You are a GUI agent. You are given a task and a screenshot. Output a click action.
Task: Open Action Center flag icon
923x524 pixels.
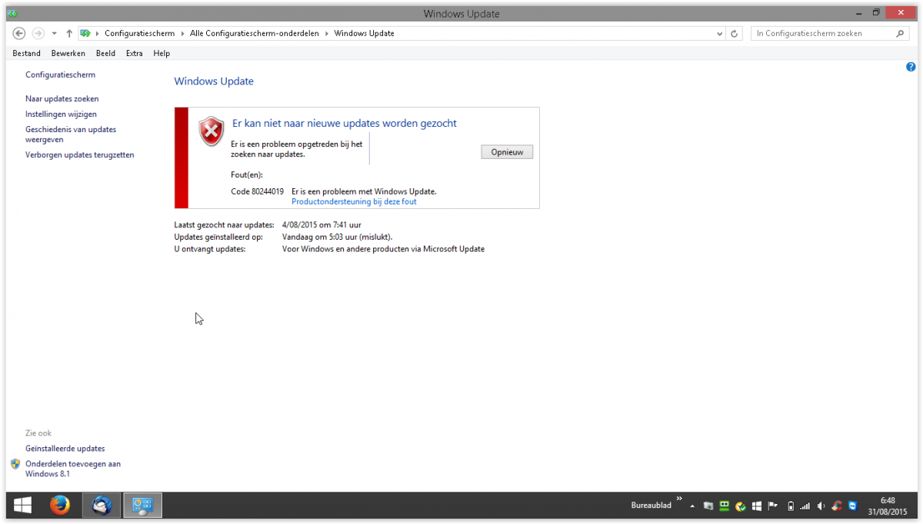(773, 506)
